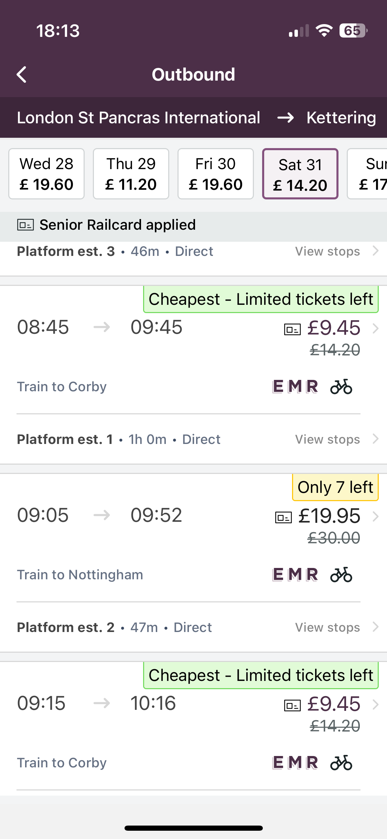Select the Wed 28 date tab
The height and width of the screenshot is (839, 387).
click(x=46, y=174)
